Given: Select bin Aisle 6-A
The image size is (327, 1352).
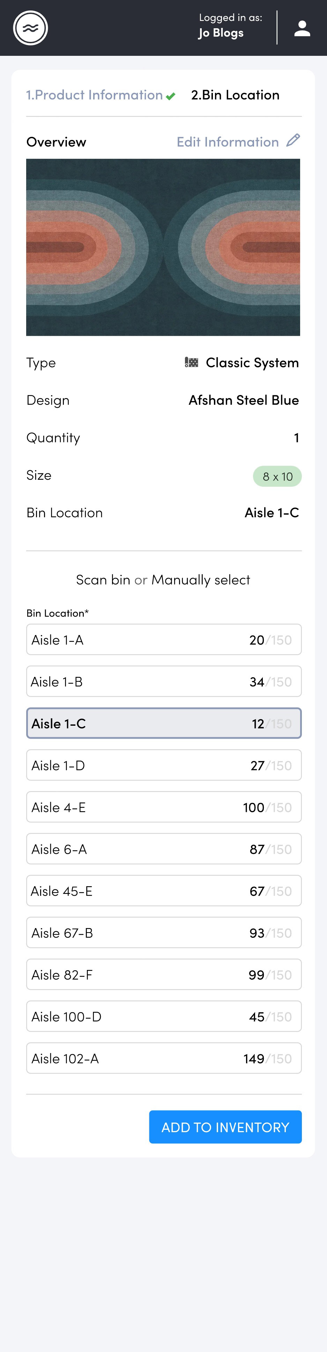Looking at the screenshot, I should tap(164, 849).
